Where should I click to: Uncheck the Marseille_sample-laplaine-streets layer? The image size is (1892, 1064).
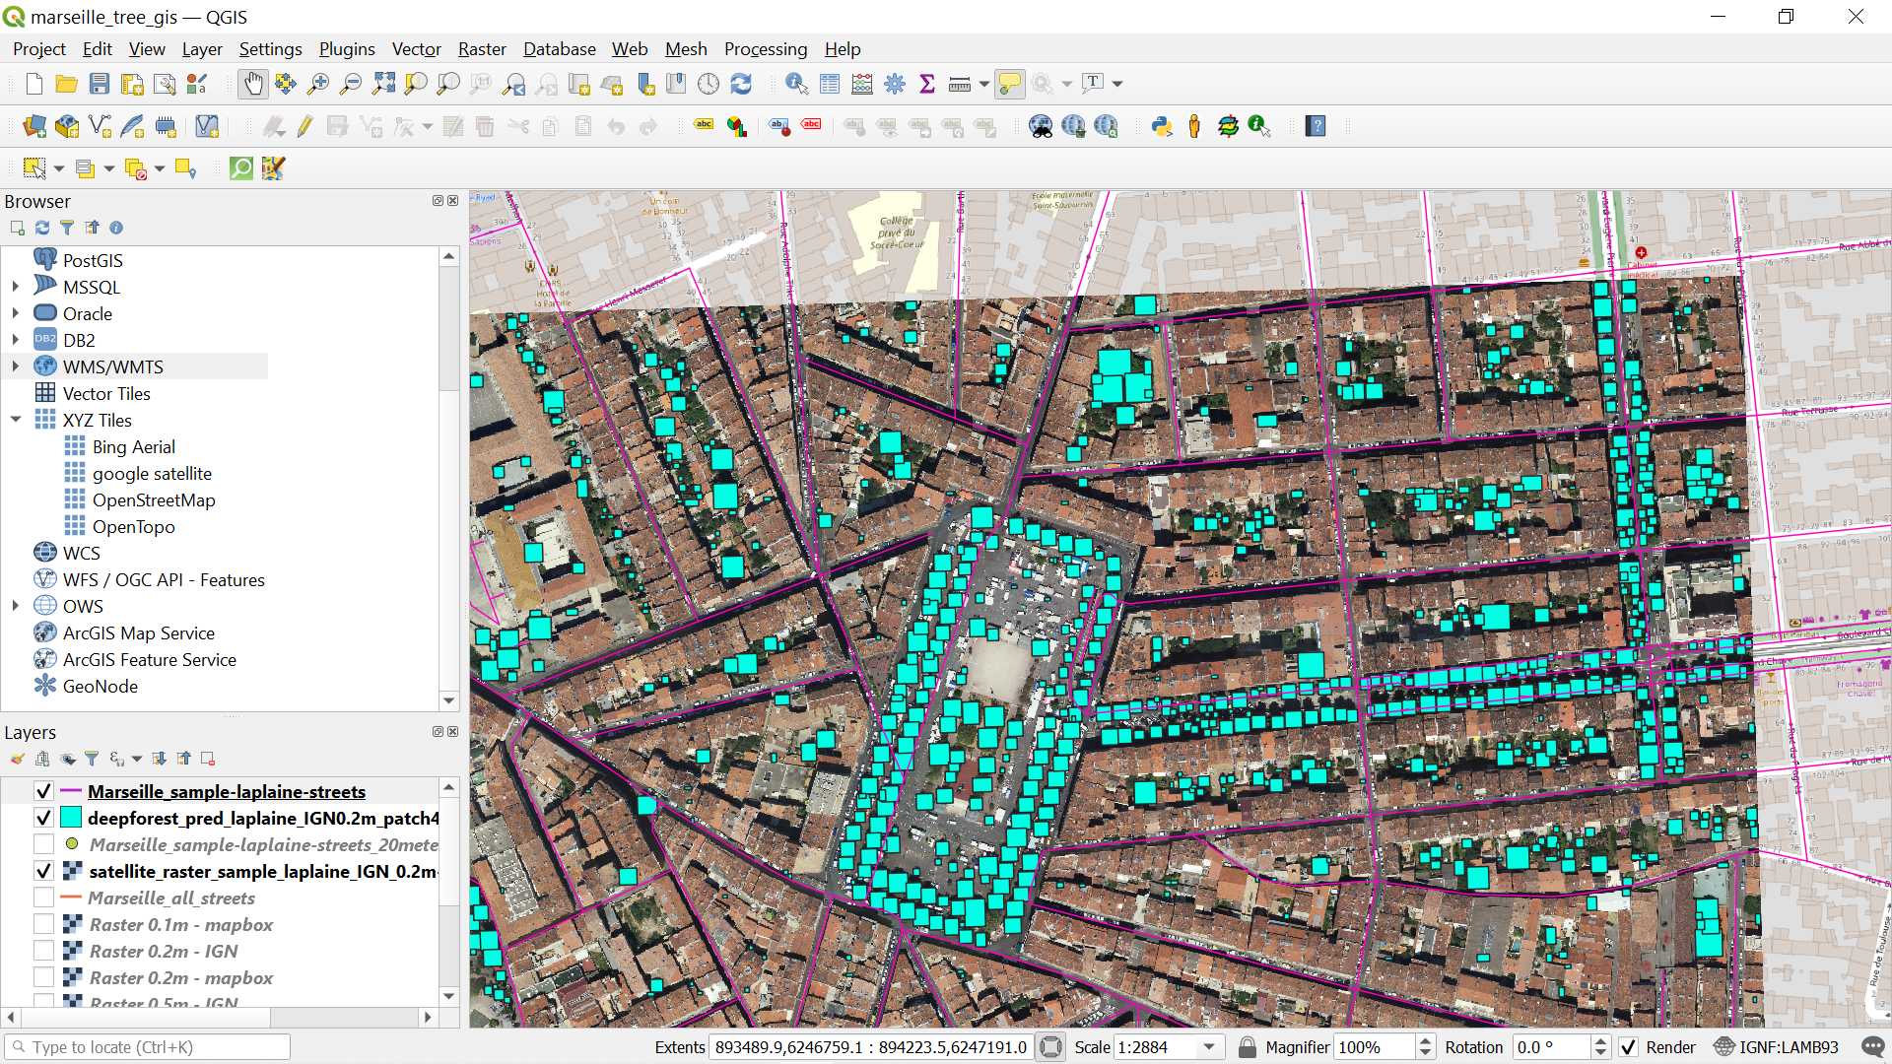pos(43,791)
